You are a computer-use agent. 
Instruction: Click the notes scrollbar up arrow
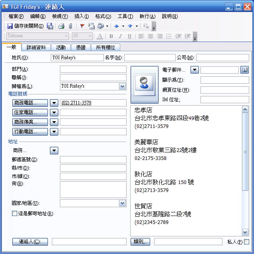click(245, 110)
